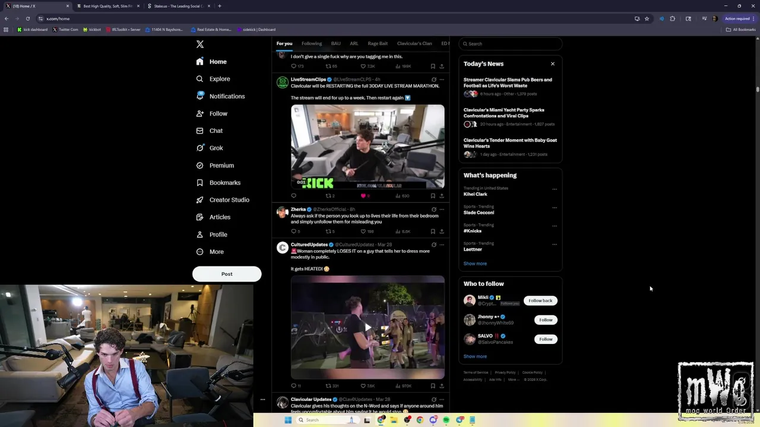Open more options for Laettner trend

coord(555,244)
